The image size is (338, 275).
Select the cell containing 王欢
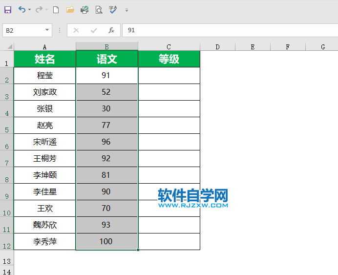click(x=45, y=208)
